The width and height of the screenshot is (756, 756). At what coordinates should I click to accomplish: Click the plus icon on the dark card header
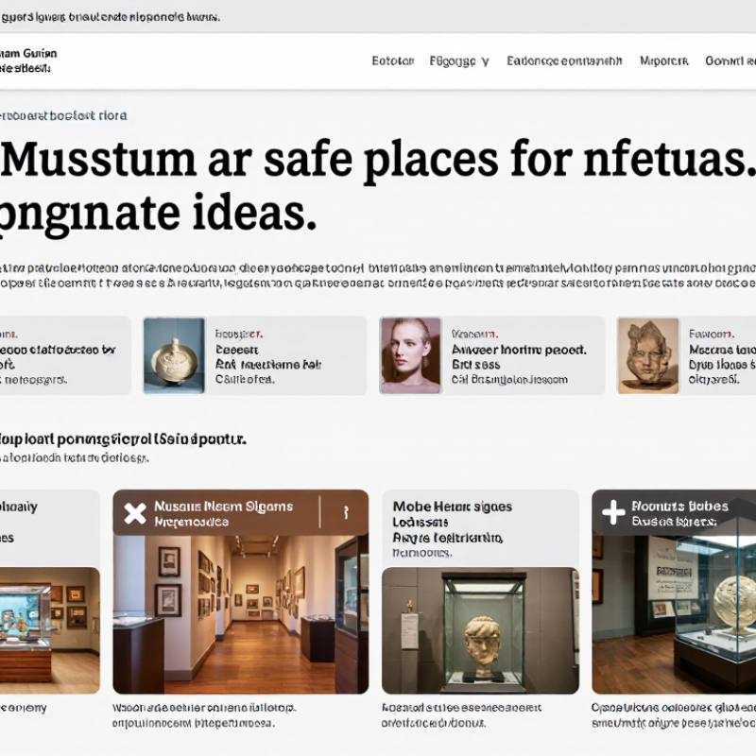613,512
